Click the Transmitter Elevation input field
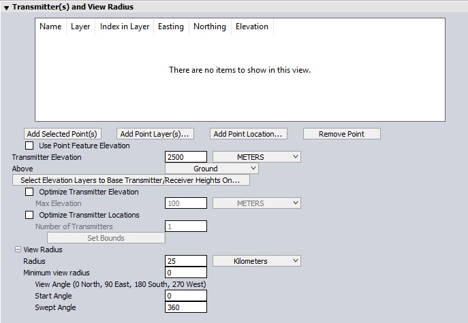 [185, 157]
